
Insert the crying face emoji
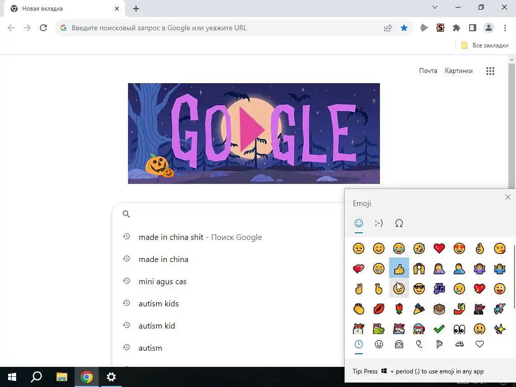[x=460, y=289]
